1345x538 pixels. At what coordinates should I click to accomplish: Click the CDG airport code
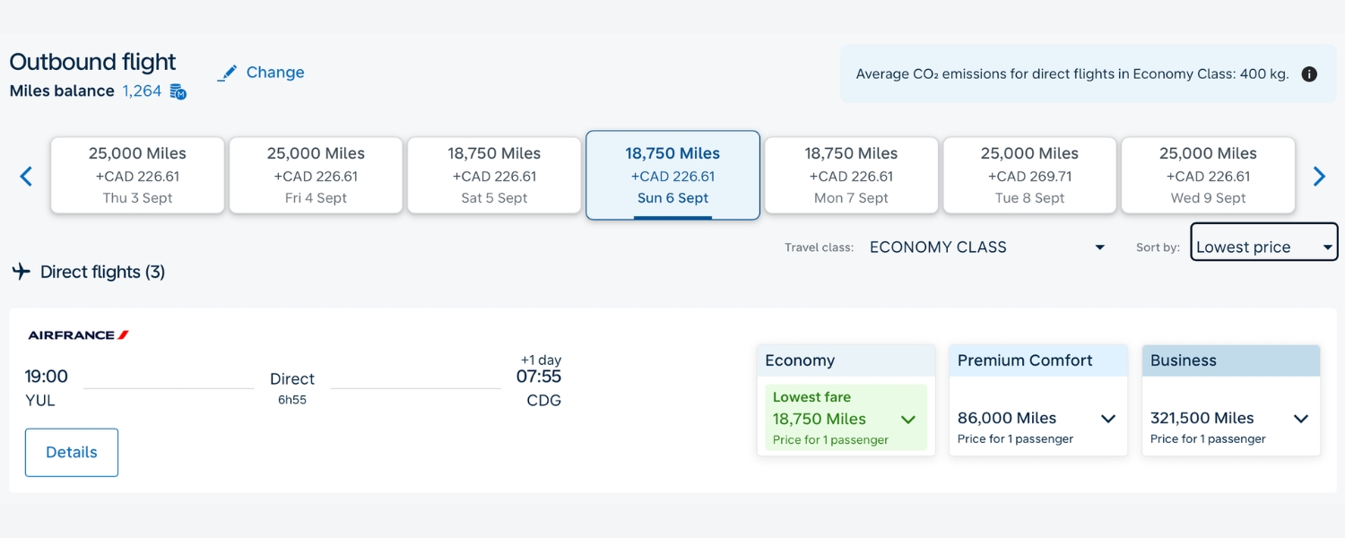pyautogui.click(x=543, y=401)
